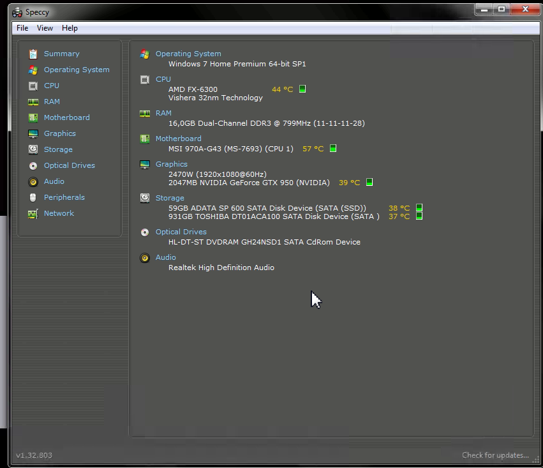
Task: Click the Audio speaker icon in sidebar
Action: tap(33, 182)
